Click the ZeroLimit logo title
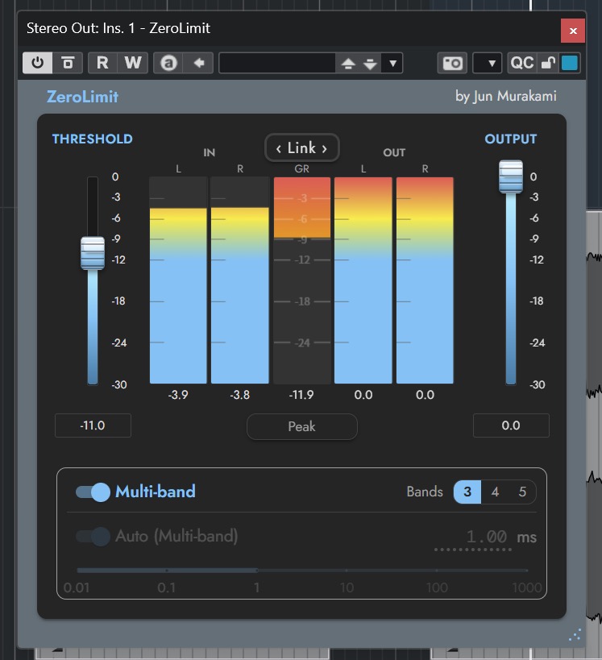Image resolution: width=602 pixels, height=660 pixels. click(x=82, y=97)
